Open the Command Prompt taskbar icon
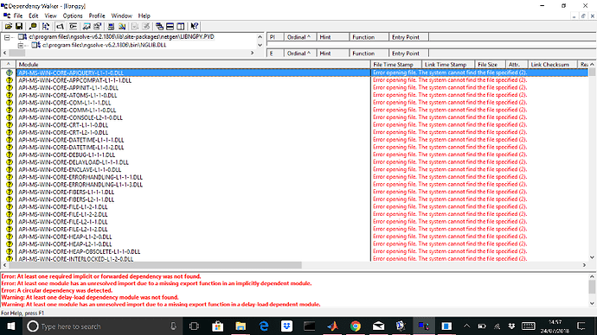Image resolution: width=597 pixels, height=335 pixels. point(309,326)
